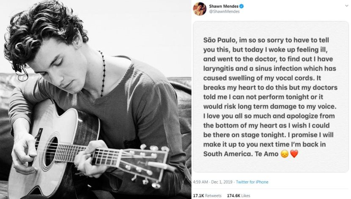Open the Shawn Mendes display name
This screenshot has width=351, height=199.
click(224, 6)
